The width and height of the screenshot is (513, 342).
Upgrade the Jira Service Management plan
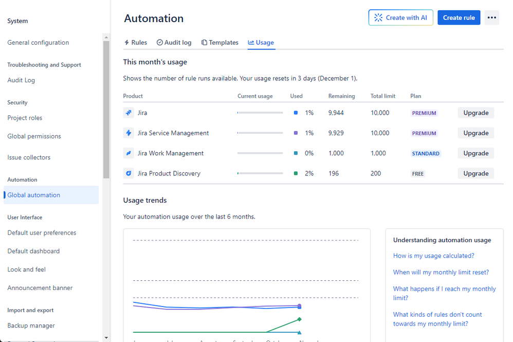pyautogui.click(x=475, y=133)
